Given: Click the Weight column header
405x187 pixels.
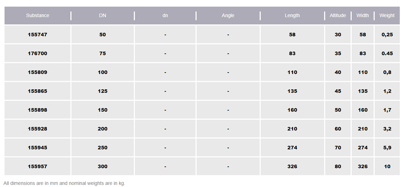Looking at the screenshot, I should 387,15.
